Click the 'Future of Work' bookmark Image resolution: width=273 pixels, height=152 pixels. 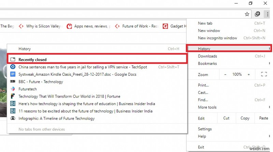tap(137, 26)
